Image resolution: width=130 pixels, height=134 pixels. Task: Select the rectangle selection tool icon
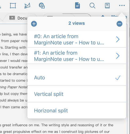13,6
